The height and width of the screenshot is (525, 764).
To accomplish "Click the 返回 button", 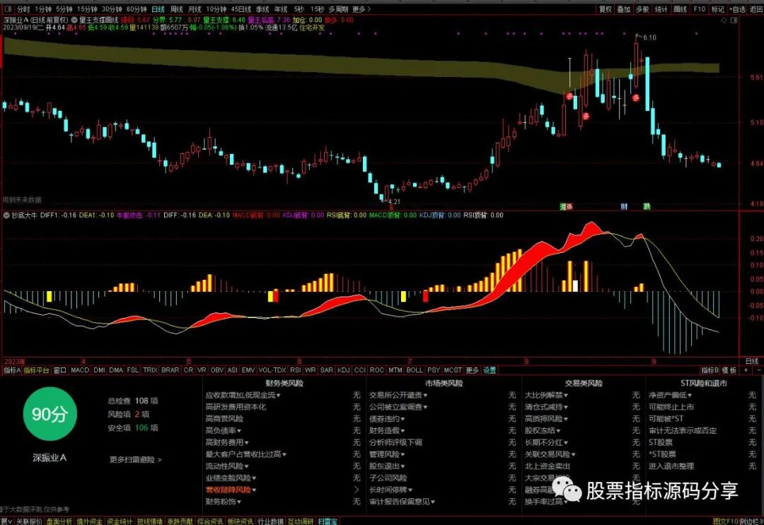I will pyautogui.click(x=757, y=8).
